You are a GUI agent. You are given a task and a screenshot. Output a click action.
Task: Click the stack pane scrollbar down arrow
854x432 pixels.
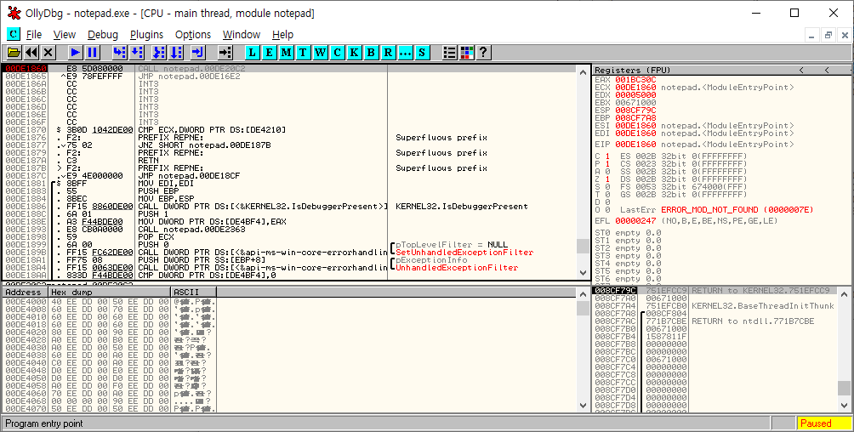click(844, 406)
